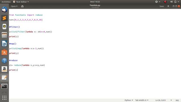The width and height of the screenshot is (181, 102).
Task: Open the Ln 26, Col 8 position menu
Action: click(x=163, y=100)
